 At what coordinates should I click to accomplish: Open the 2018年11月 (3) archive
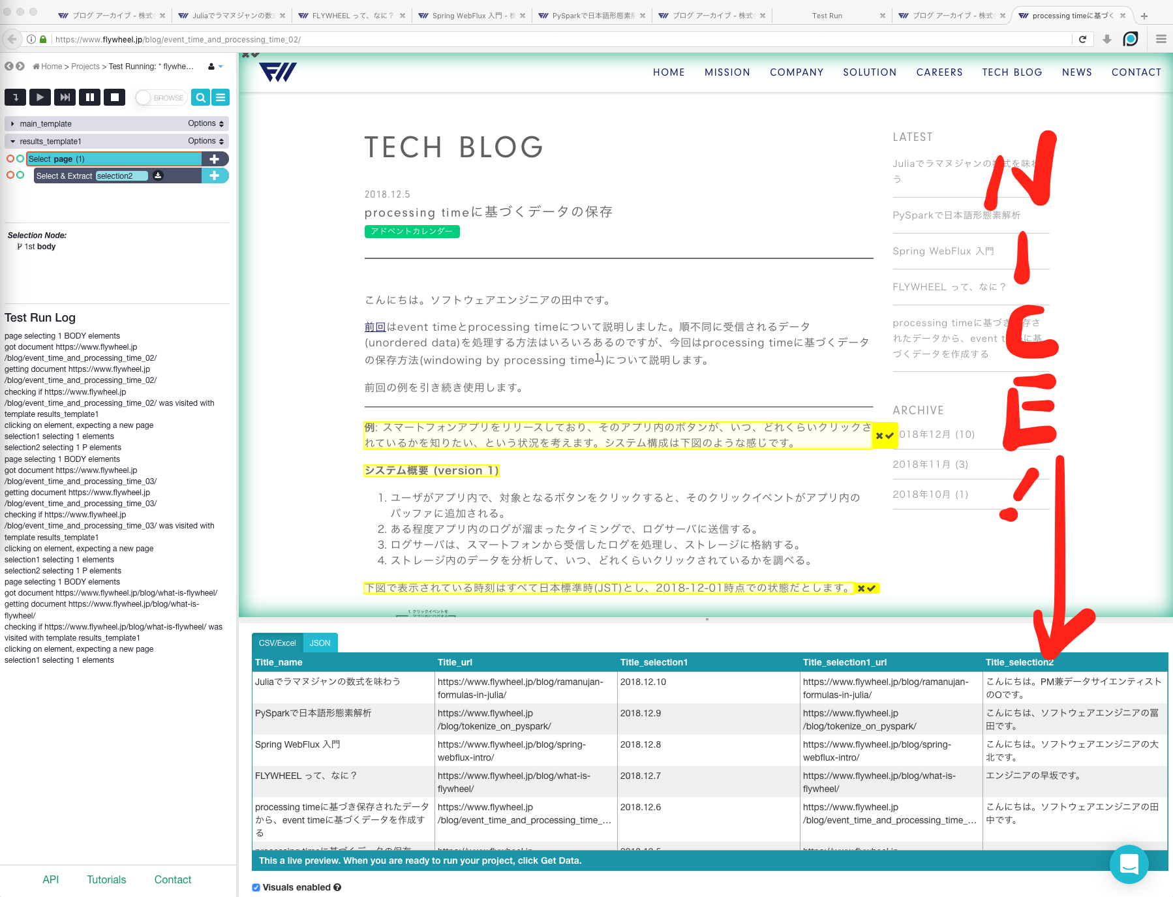(x=931, y=464)
